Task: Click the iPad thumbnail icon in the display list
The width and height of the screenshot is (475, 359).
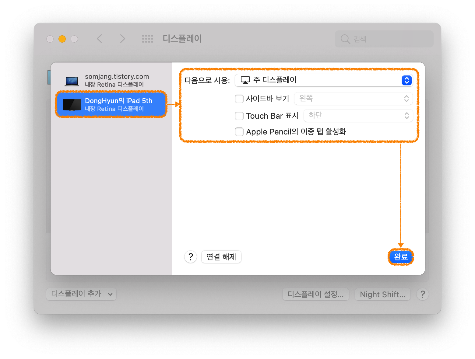Action: click(x=72, y=105)
